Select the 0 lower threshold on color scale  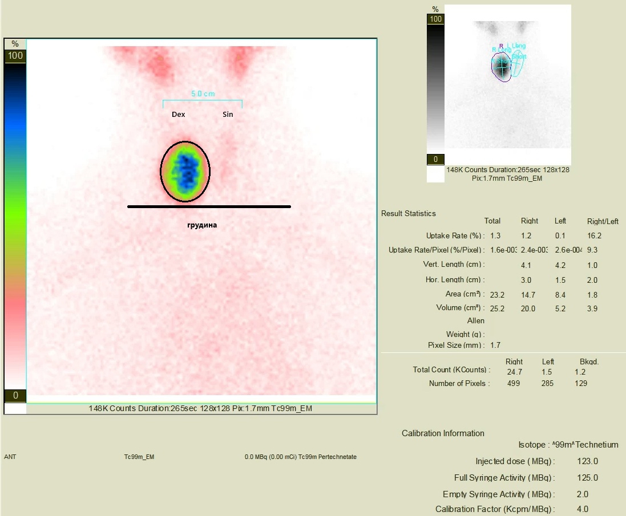point(15,396)
